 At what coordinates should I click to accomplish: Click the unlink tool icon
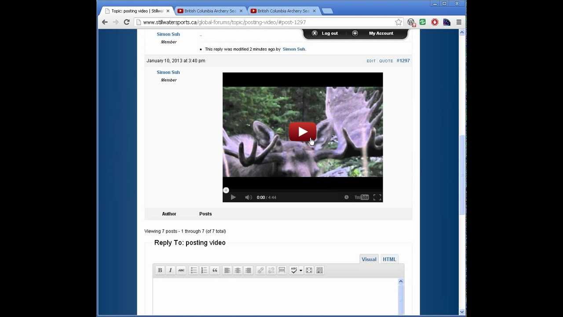[x=271, y=270]
